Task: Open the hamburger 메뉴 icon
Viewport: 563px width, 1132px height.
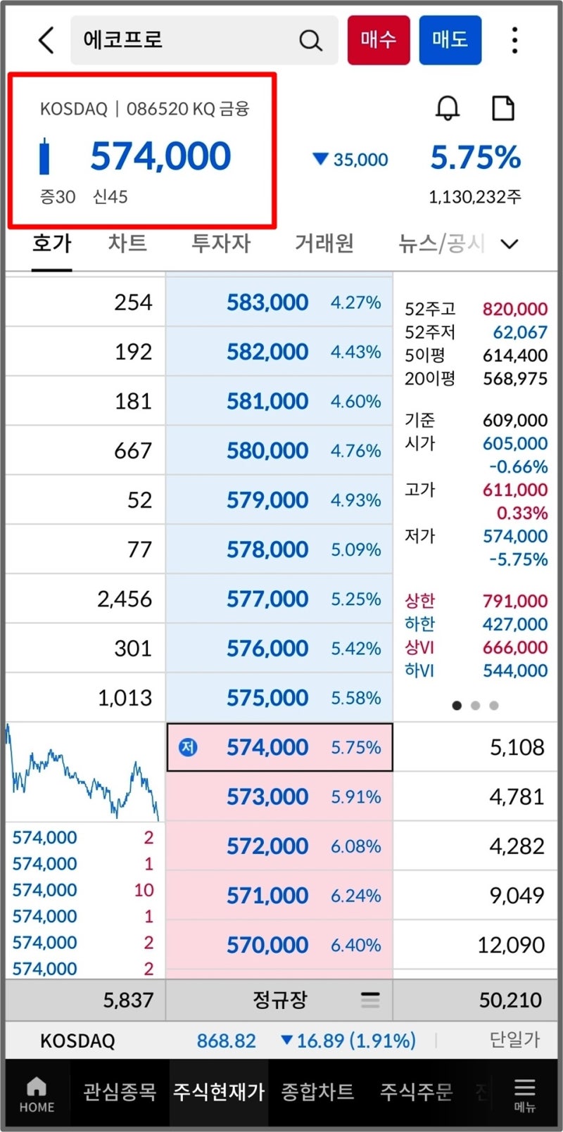Action: pyautogui.click(x=524, y=1095)
